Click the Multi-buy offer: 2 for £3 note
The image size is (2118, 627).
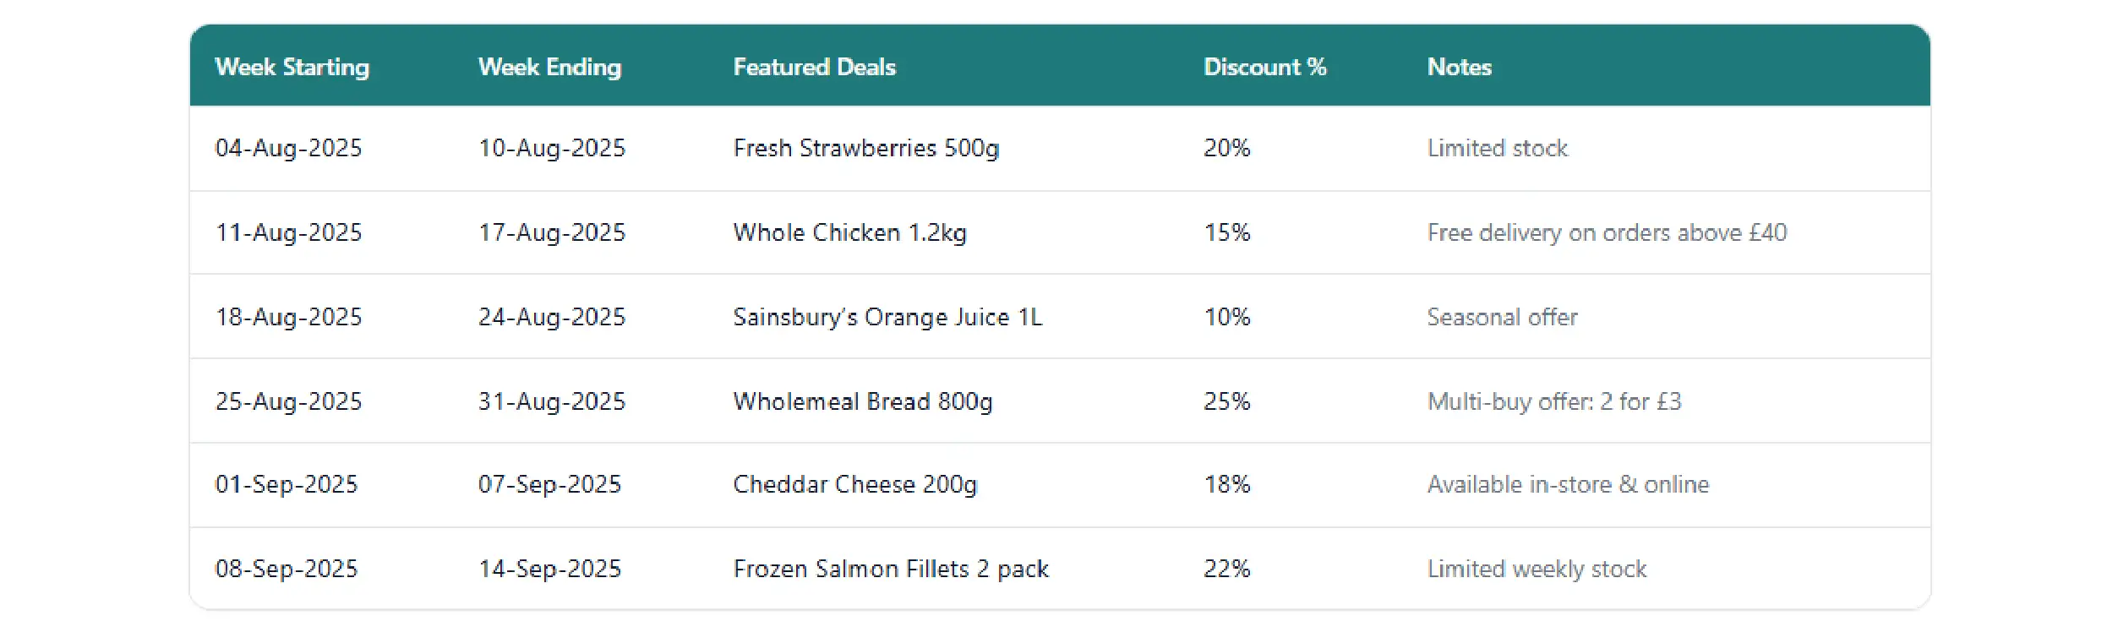click(x=1553, y=401)
